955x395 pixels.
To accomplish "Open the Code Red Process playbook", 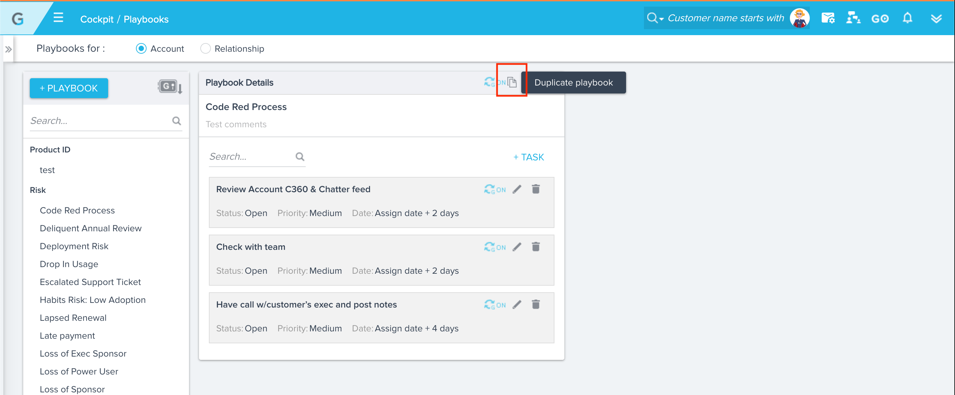I will [x=77, y=210].
